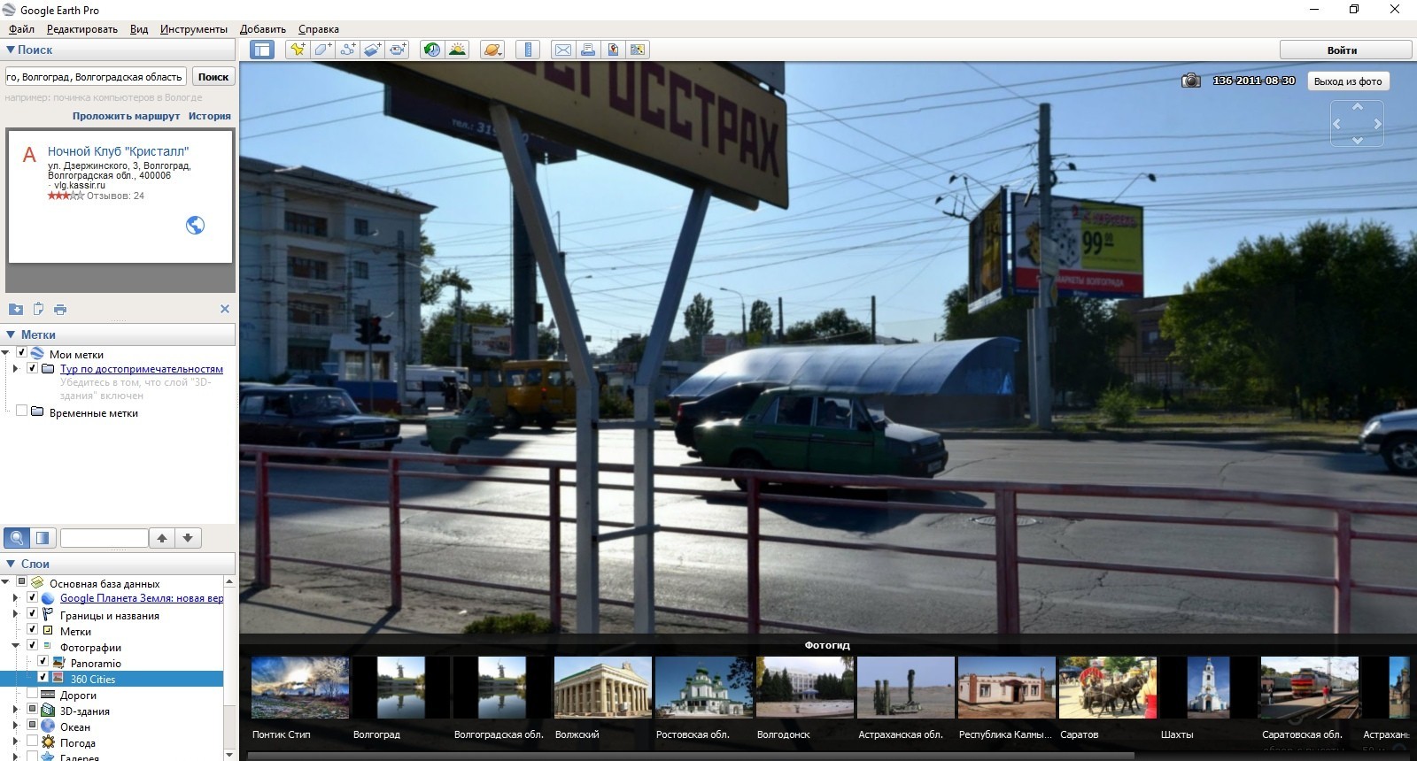Open the Вид menu
The image size is (1417, 761).
[x=139, y=29]
